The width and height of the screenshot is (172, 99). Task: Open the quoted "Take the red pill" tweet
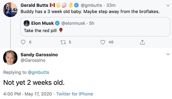coord(95,27)
